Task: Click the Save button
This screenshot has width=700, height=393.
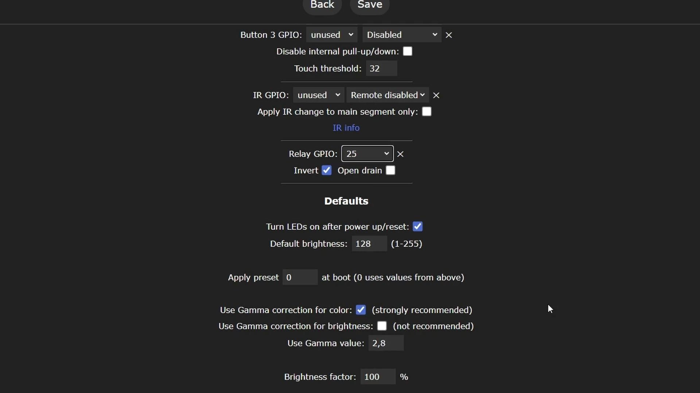Action: click(x=370, y=5)
